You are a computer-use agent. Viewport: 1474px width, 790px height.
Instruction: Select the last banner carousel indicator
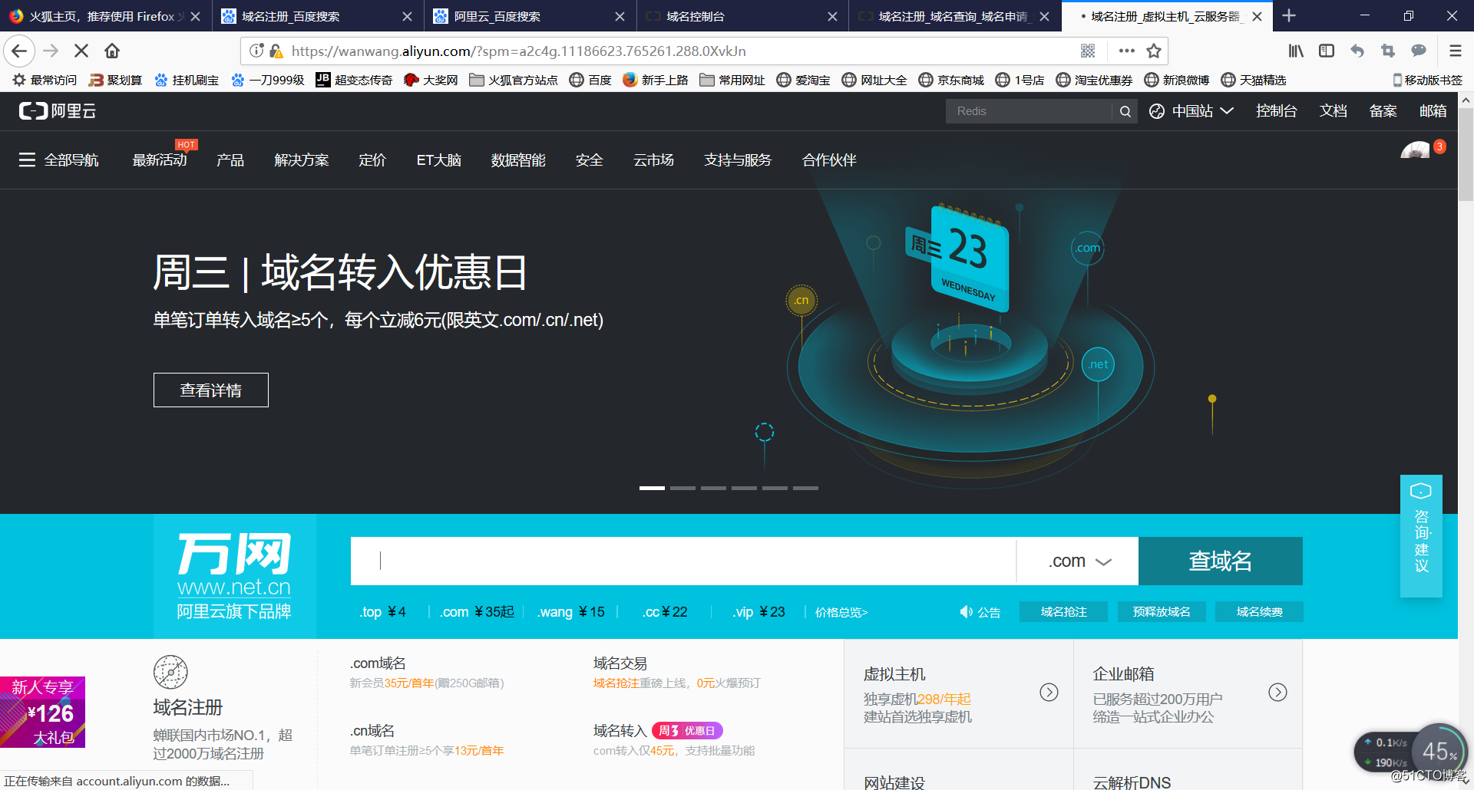coord(805,488)
